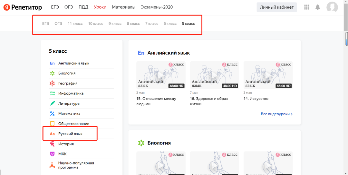Viewport: 348px width, 175px height.
Task: Switch to the 8 класс tab
Action: click(133, 24)
